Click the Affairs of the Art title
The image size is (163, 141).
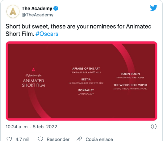coord(86,69)
